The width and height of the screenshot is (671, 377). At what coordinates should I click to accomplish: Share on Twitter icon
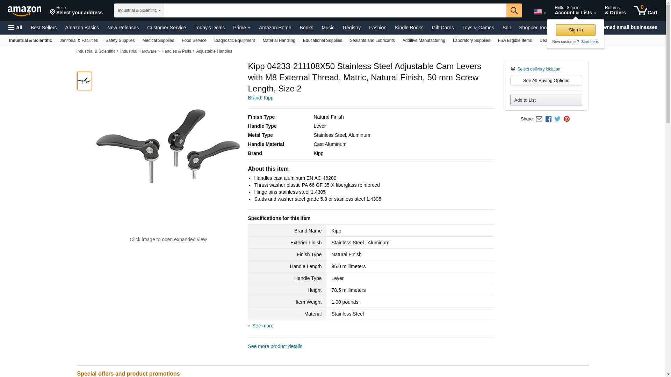[557, 119]
